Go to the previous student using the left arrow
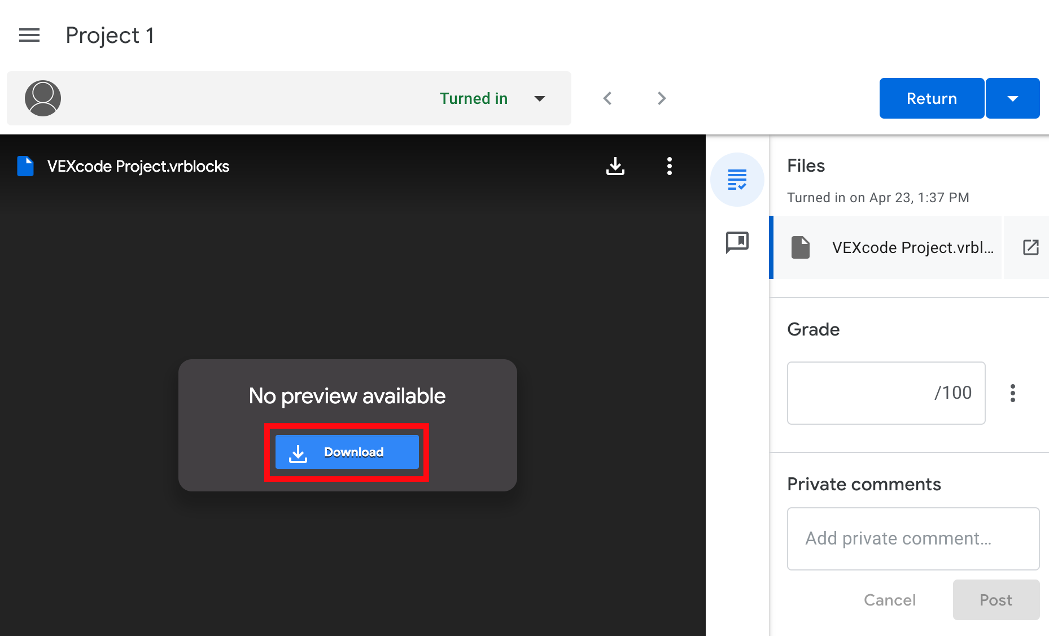The height and width of the screenshot is (636, 1049). coord(607,98)
